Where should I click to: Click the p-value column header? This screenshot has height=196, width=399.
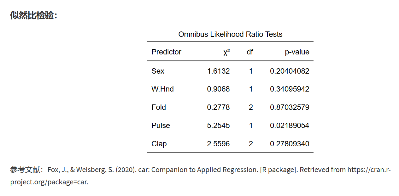point(297,52)
